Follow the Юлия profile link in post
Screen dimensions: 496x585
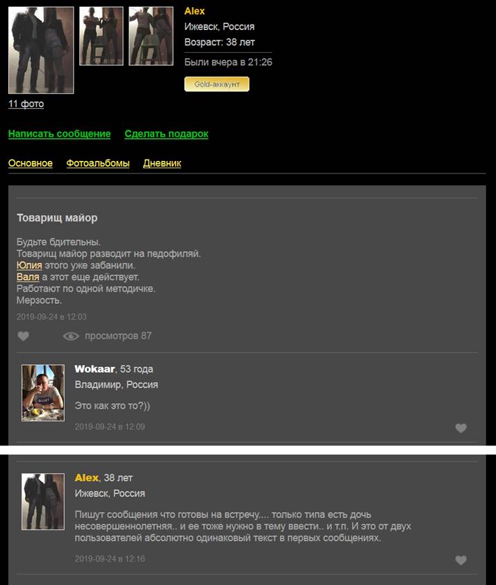point(29,265)
